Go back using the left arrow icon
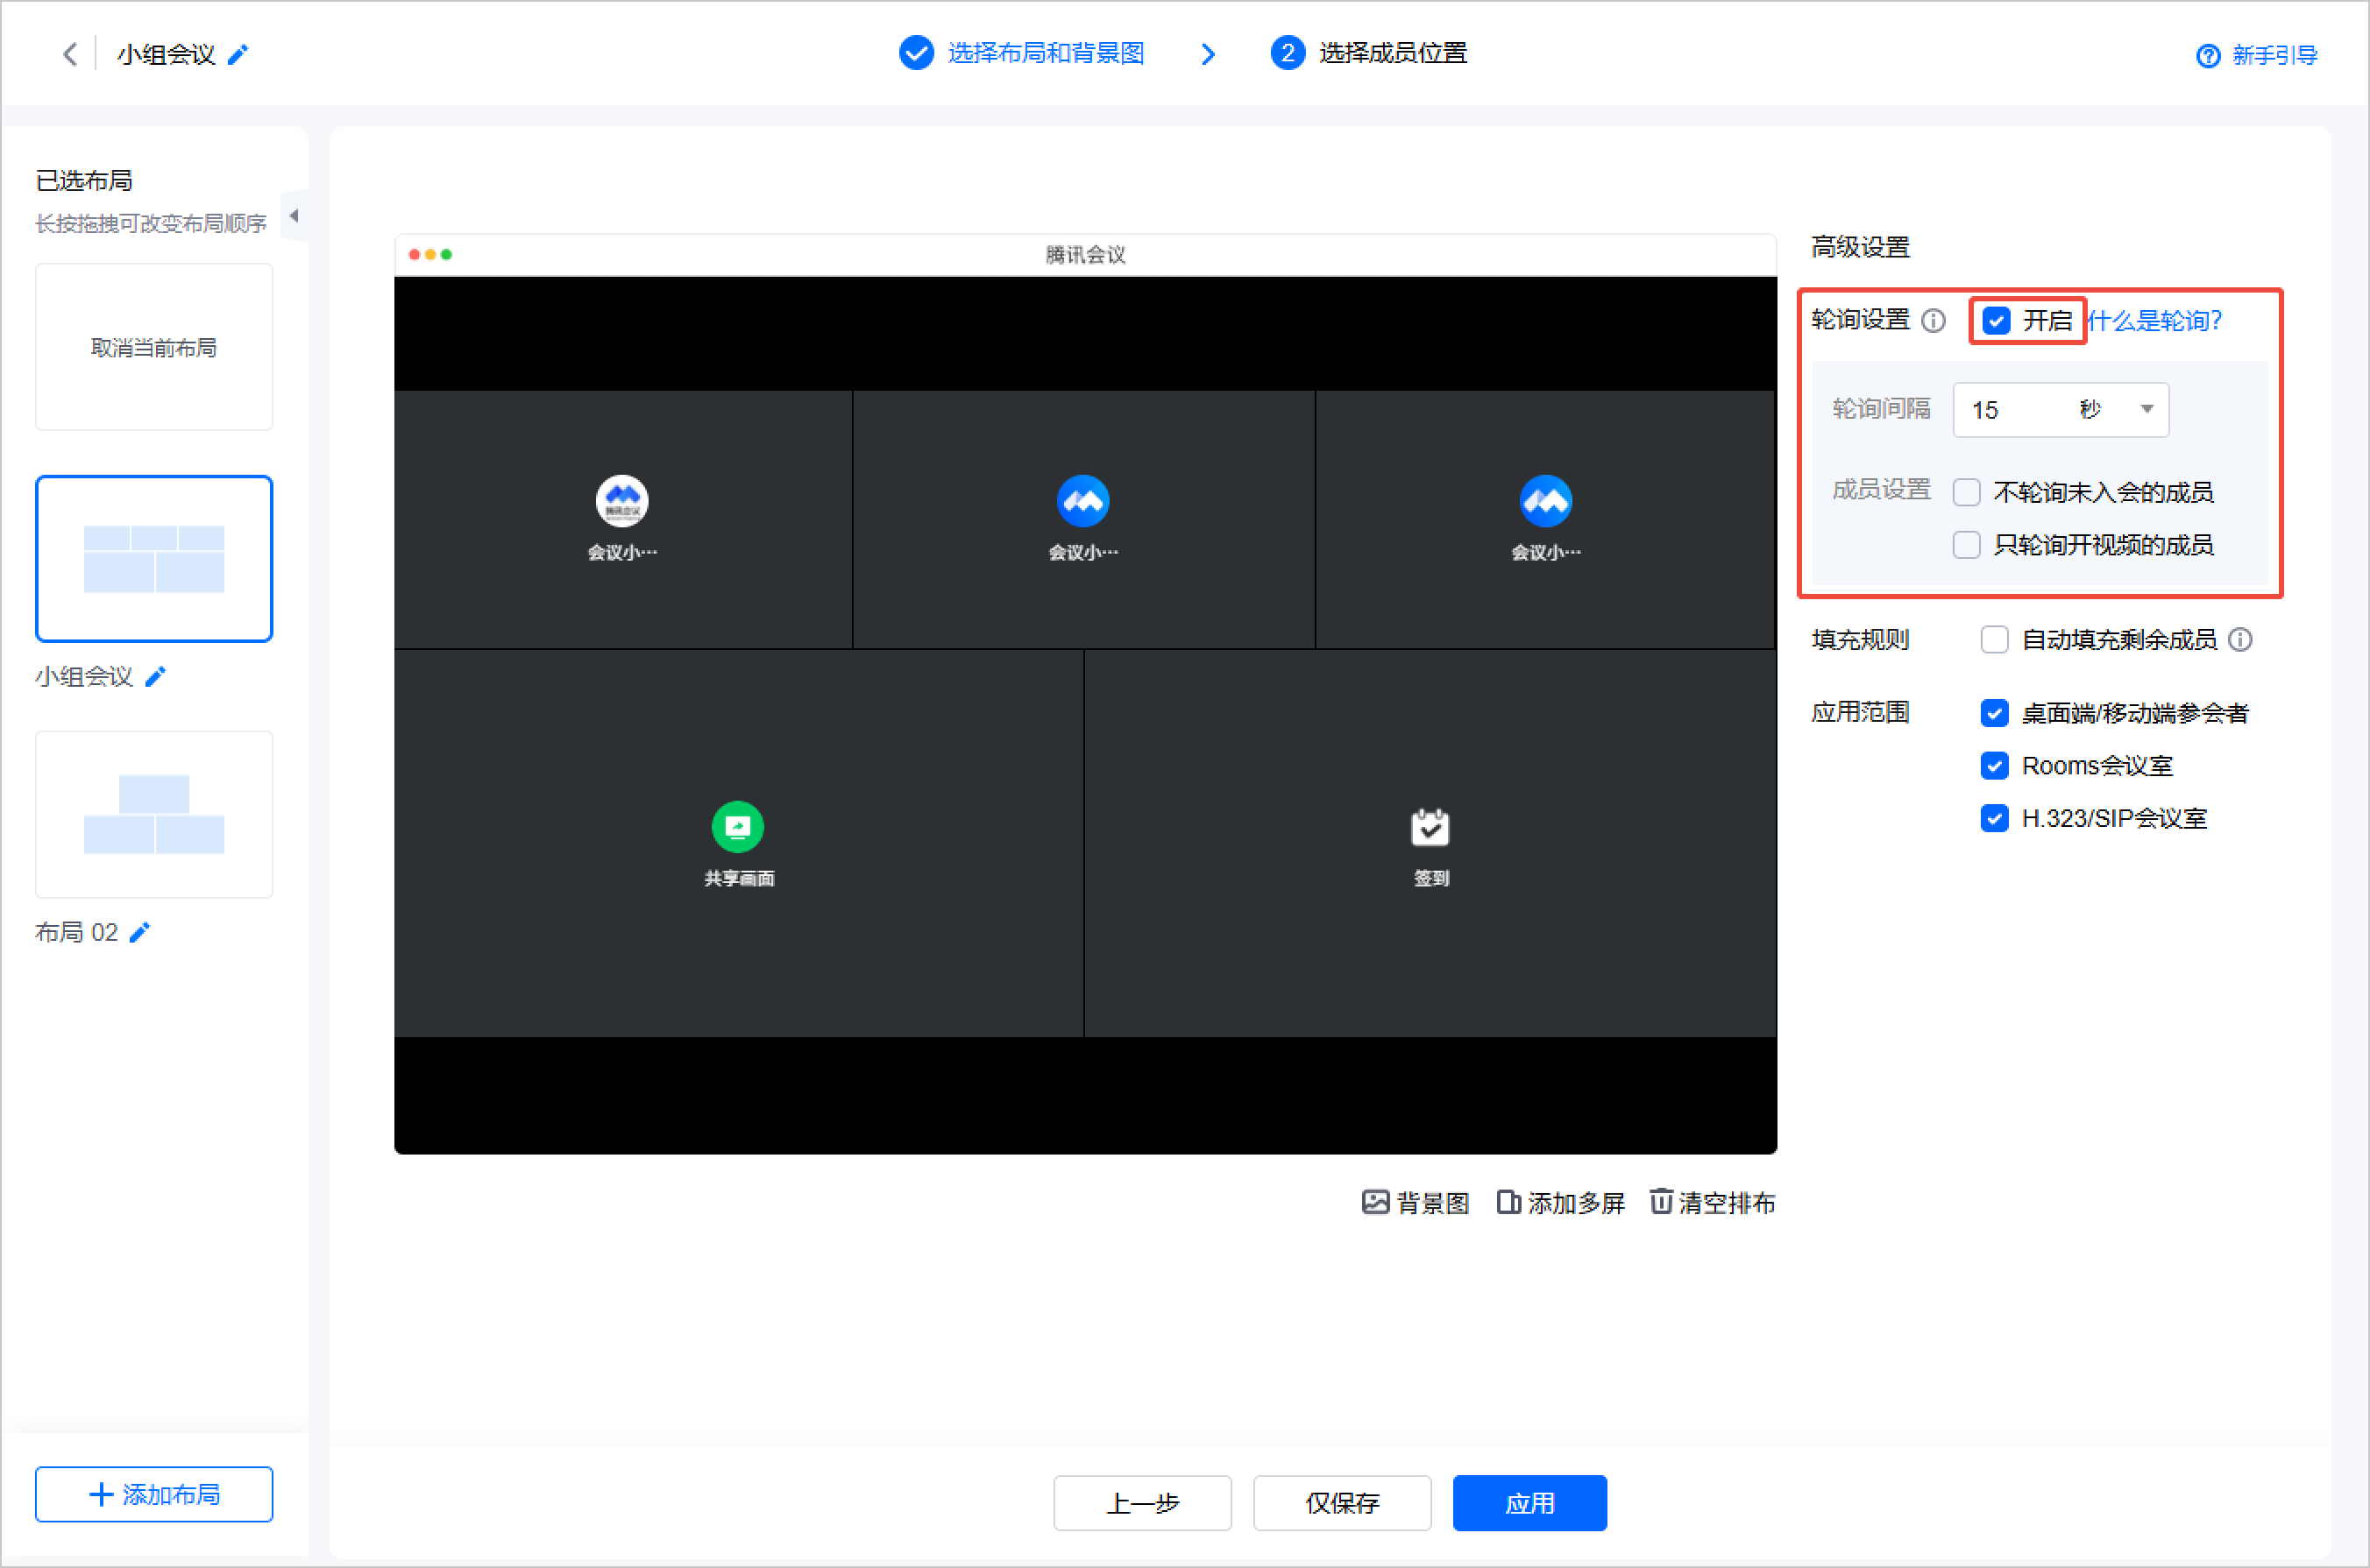 (x=70, y=54)
